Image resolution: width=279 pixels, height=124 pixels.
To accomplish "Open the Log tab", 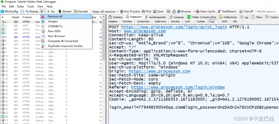I will [244, 17].
